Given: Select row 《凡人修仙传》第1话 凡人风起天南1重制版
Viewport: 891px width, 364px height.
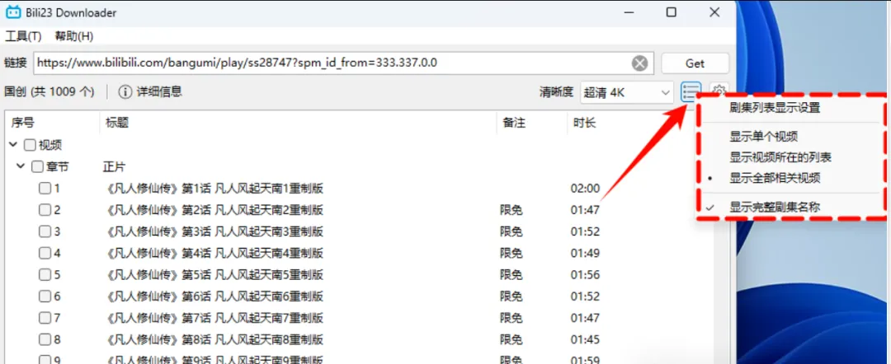Looking at the screenshot, I should (215, 189).
